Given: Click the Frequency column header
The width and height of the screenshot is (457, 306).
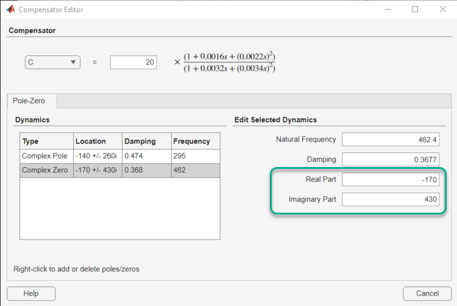Looking at the screenshot, I should (x=195, y=141).
